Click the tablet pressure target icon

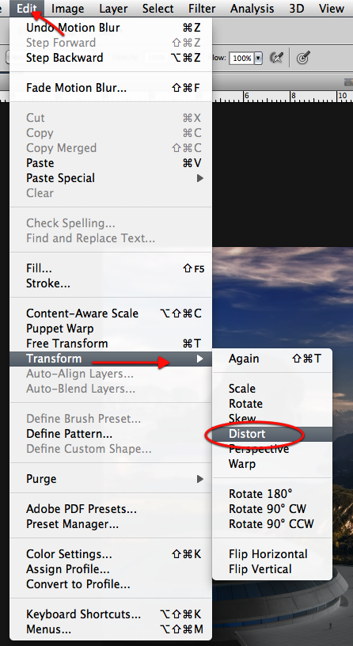pos(303,58)
